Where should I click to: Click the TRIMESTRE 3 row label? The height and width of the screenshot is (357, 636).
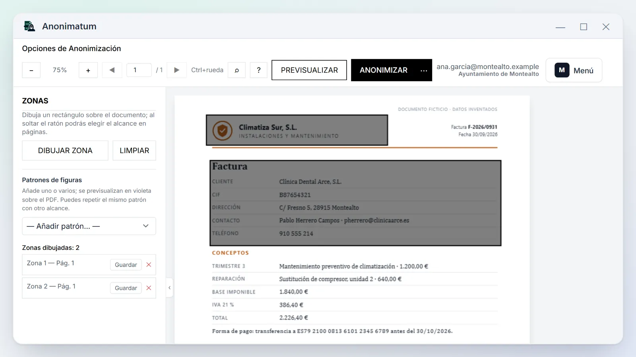[229, 266]
